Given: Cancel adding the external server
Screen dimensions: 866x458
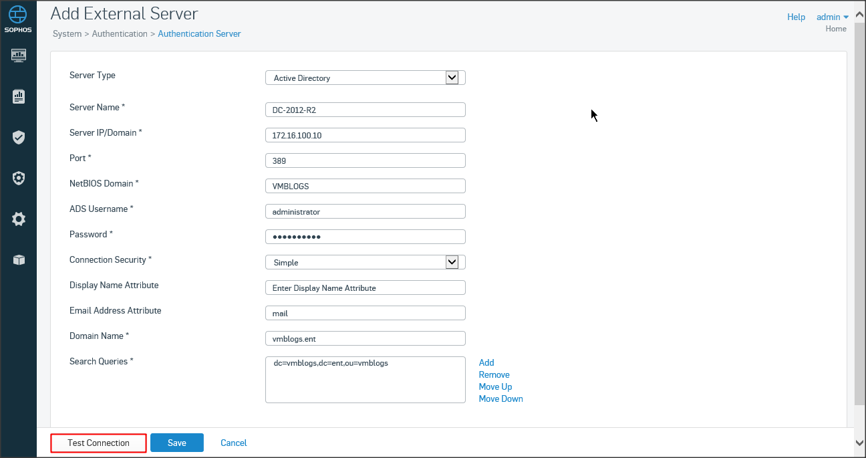Looking at the screenshot, I should 234,443.
